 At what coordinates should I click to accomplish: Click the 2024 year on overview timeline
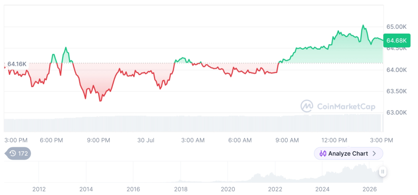[322, 189]
